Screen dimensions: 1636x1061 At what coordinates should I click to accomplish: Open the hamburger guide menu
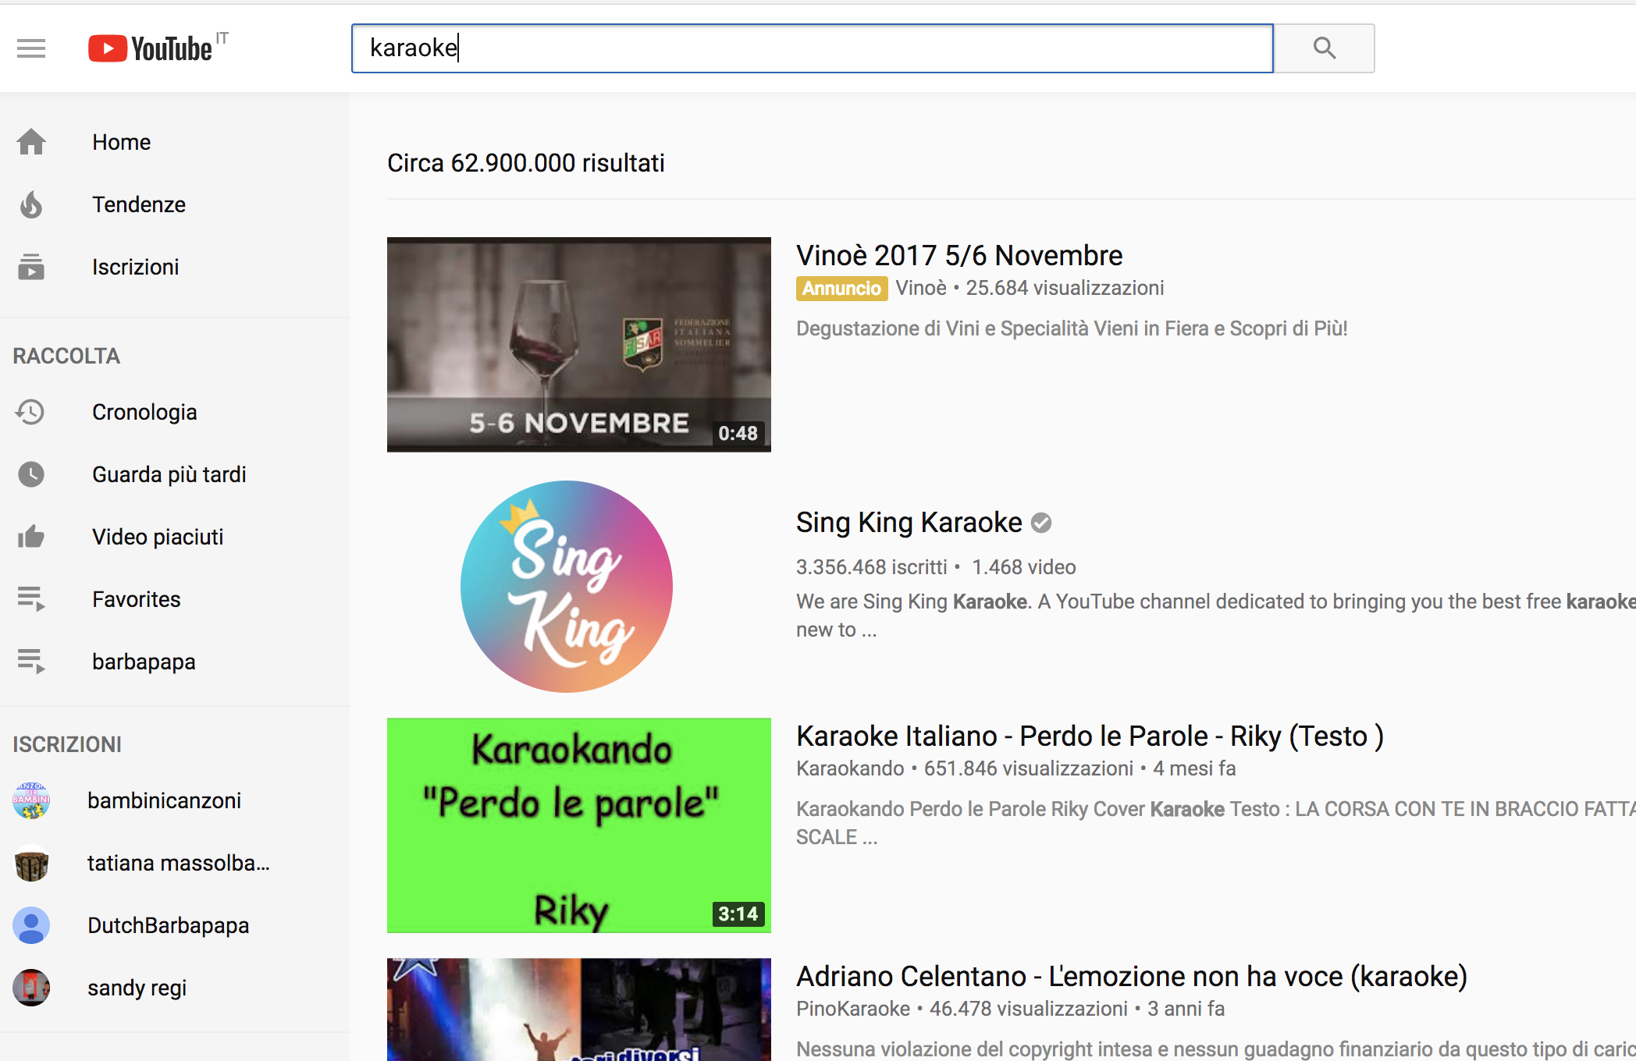click(31, 48)
